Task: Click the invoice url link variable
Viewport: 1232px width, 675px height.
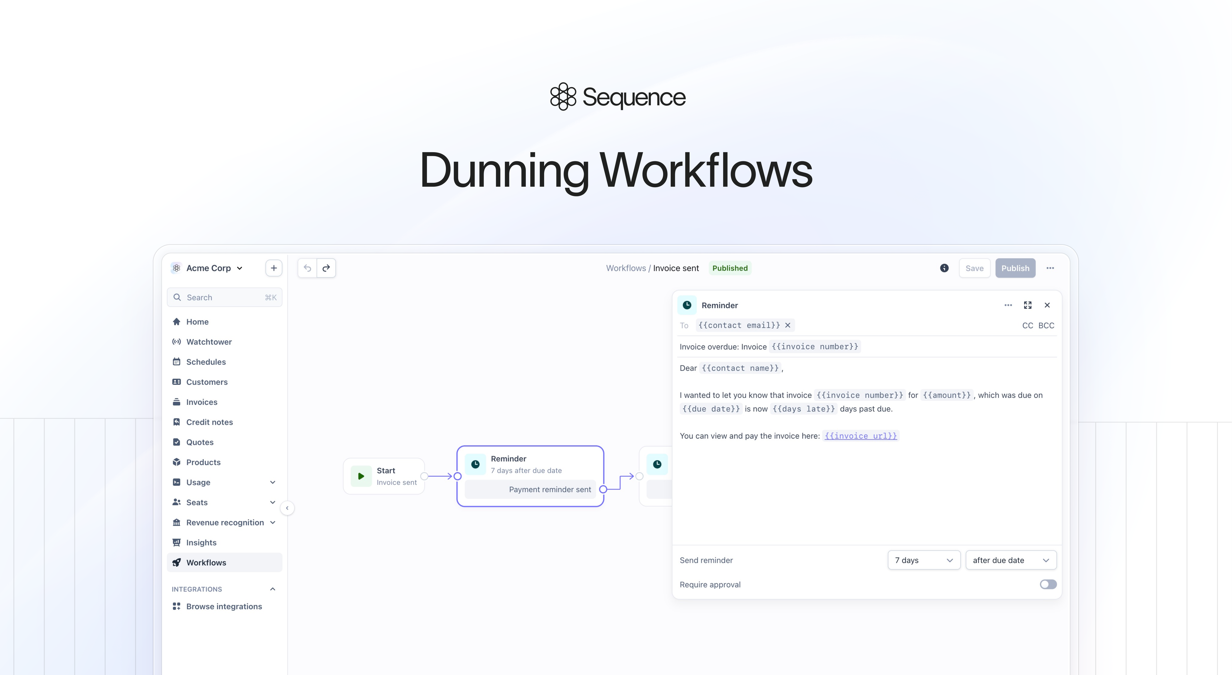Action: click(x=861, y=436)
